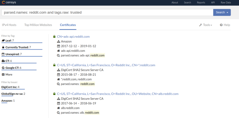Select the Certificates tab
239x118 pixels.
click(x=68, y=25)
